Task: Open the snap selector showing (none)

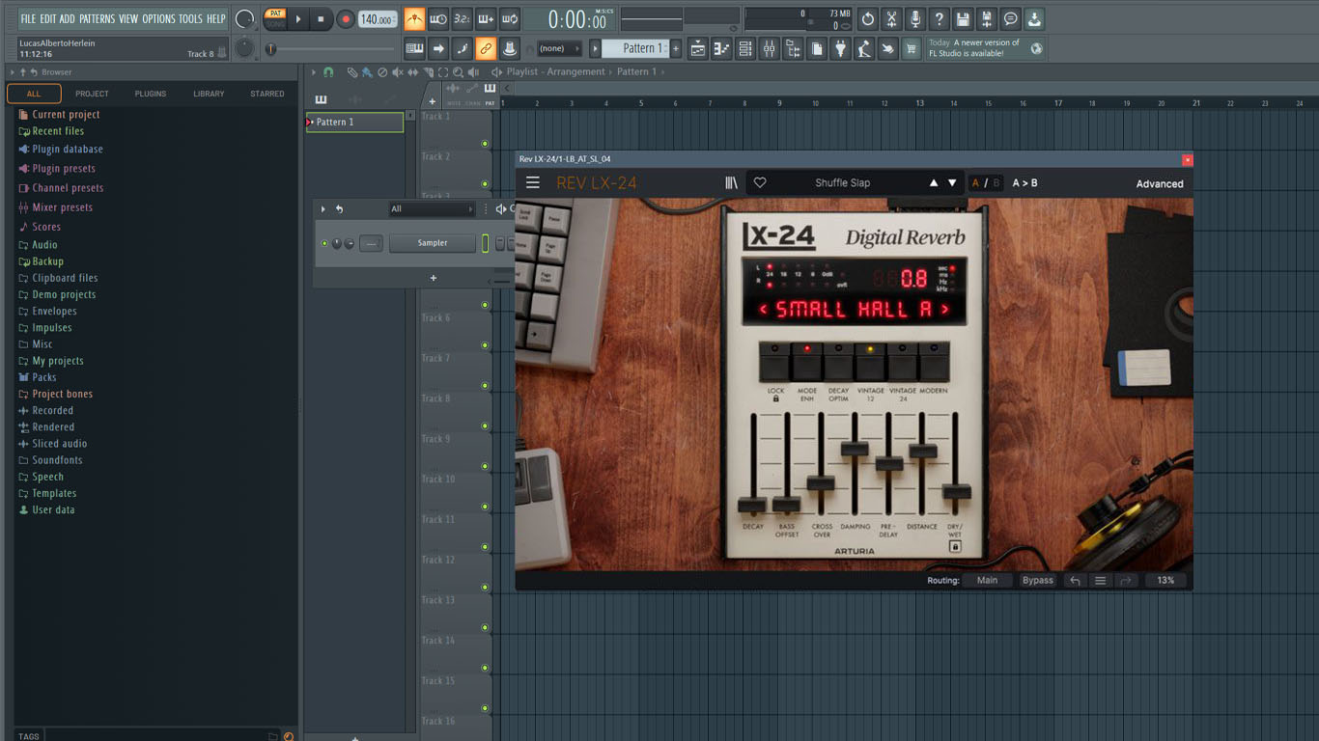Action: point(558,48)
